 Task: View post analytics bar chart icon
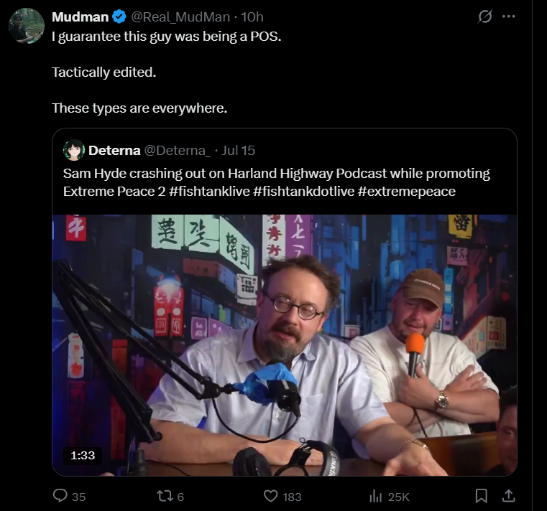coord(376,496)
